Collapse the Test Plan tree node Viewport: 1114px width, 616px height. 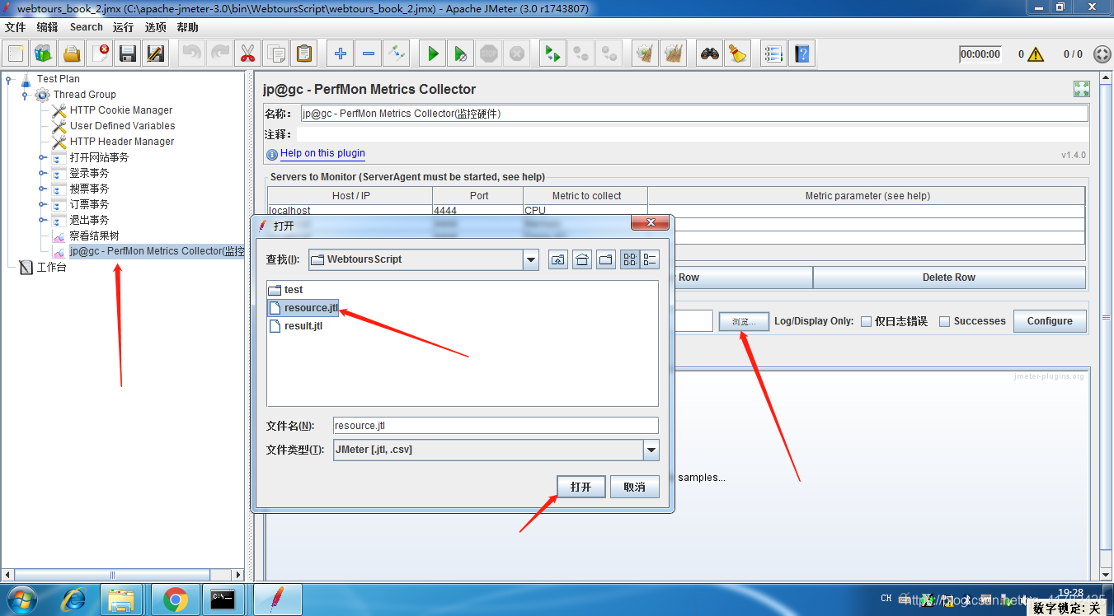9,79
